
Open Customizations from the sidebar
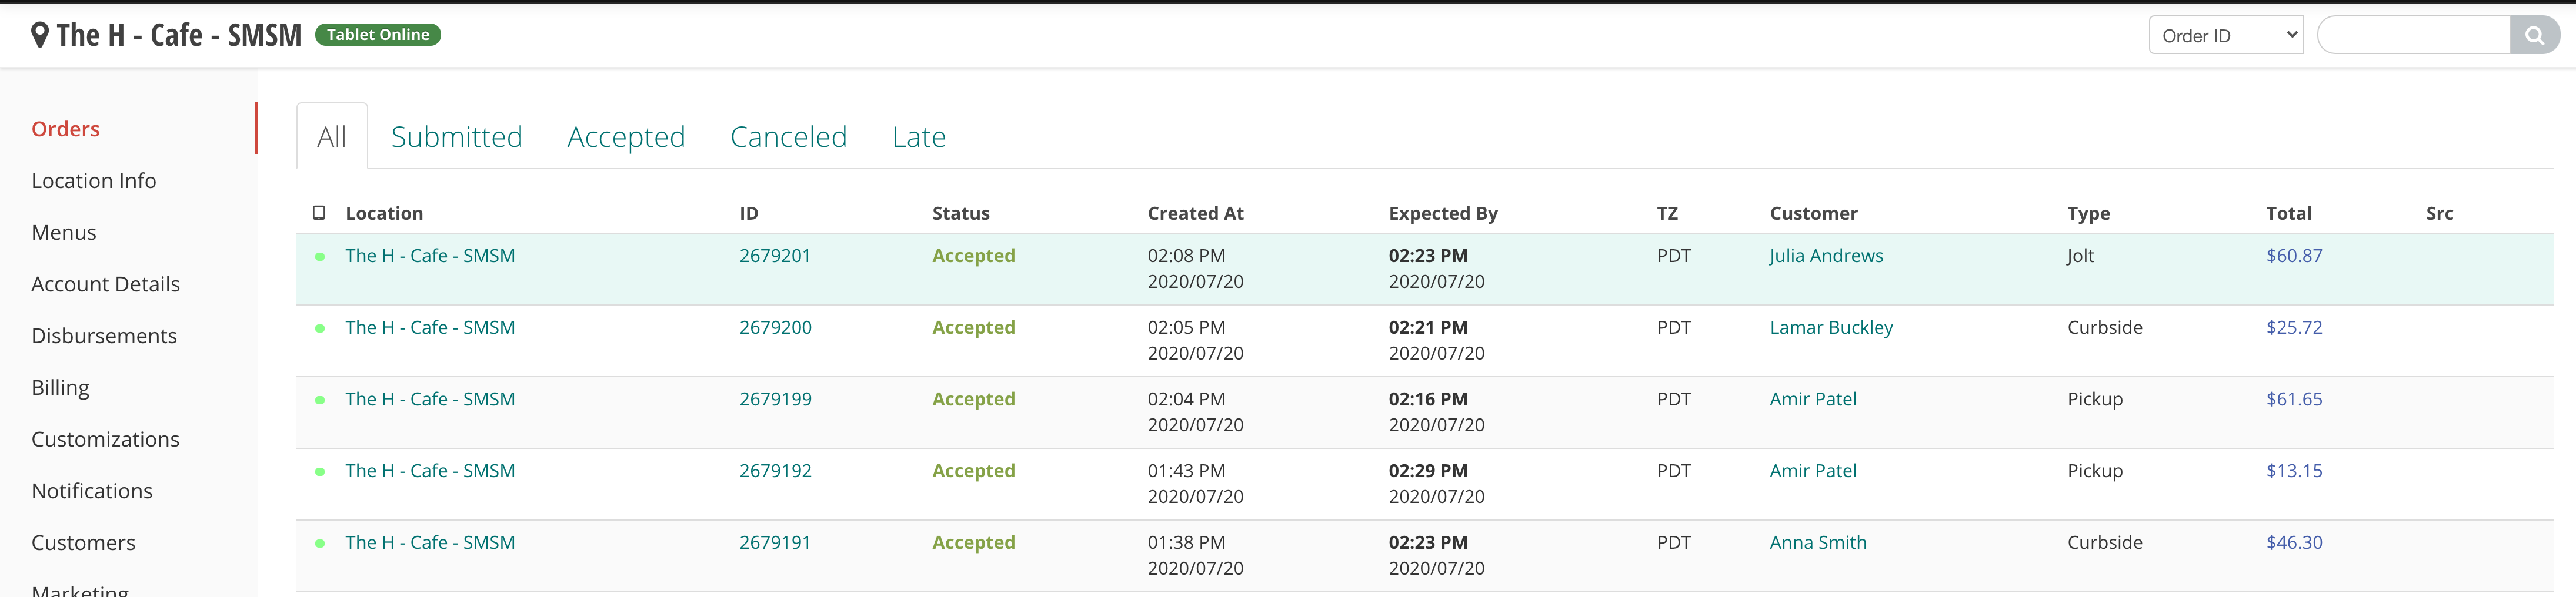105,440
